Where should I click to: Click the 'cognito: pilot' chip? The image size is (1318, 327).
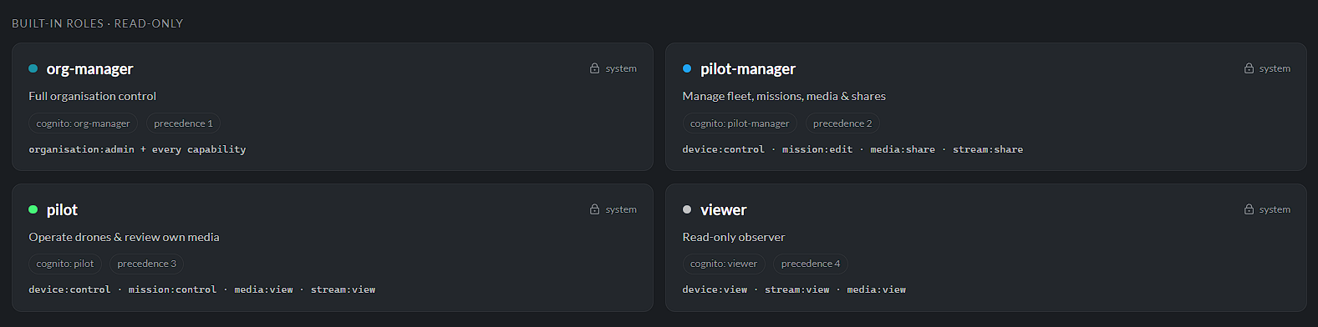pyautogui.click(x=65, y=264)
